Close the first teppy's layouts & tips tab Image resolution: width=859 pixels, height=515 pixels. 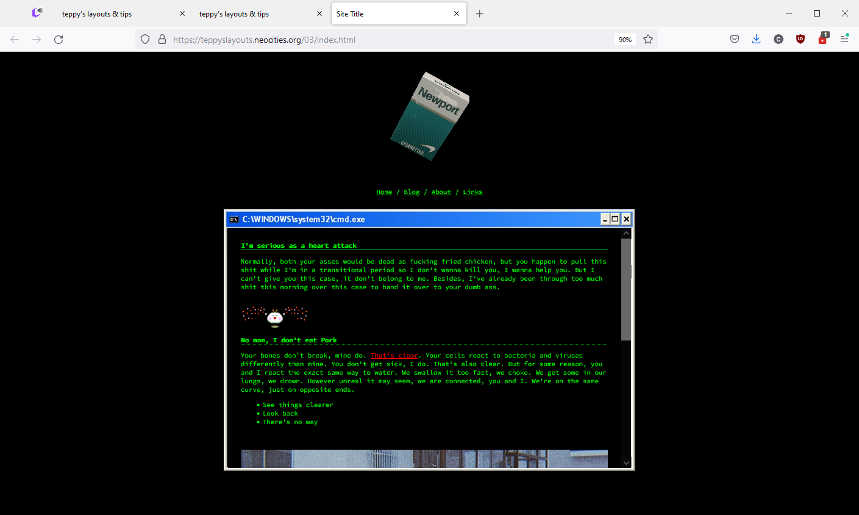click(x=182, y=13)
